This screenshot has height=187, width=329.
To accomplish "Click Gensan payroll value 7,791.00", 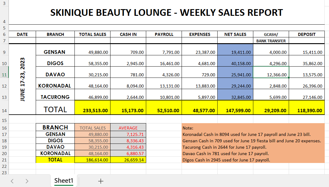I will click(164, 50).
